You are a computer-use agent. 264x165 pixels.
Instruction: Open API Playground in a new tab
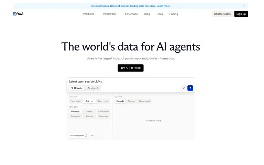[x=79, y=135]
